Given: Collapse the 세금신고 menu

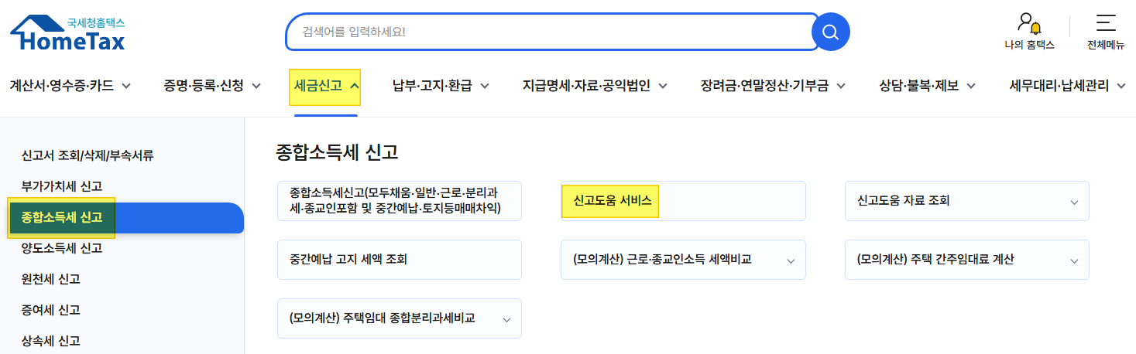Looking at the screenshot, I should click(326, 86).
